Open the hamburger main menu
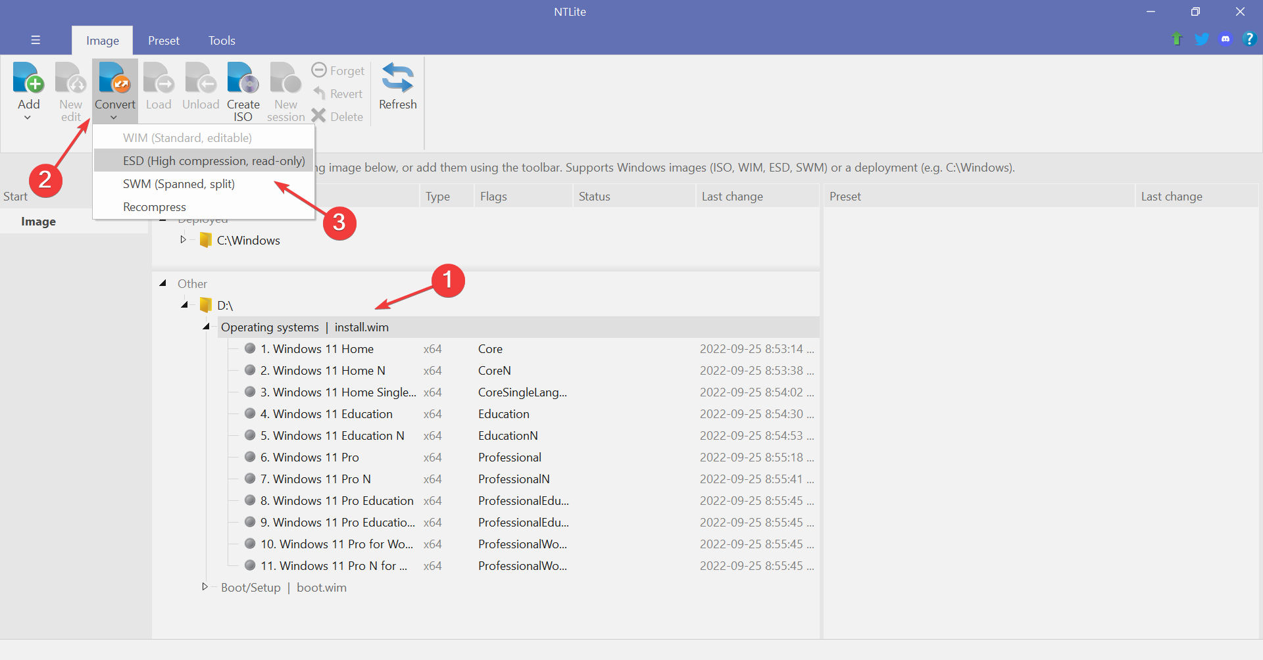1263x660 pixels. pos(36,40)
